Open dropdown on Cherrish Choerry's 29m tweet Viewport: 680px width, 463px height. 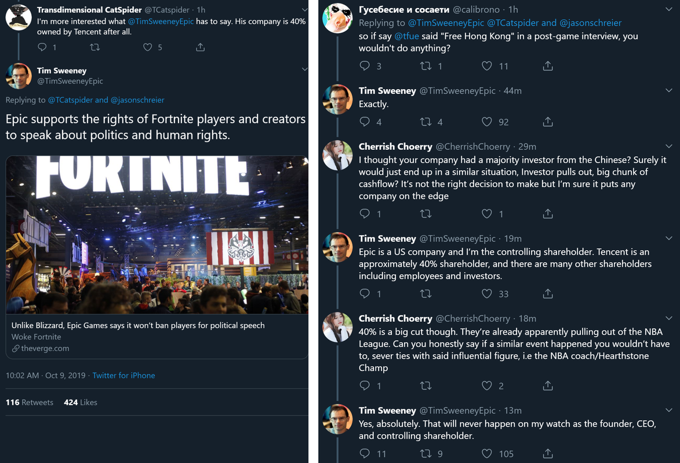pos(669,146)
